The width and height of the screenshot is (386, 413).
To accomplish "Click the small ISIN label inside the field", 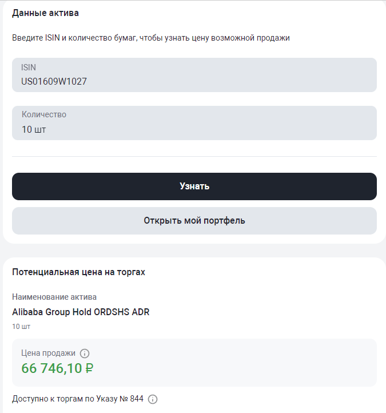I will point(29,67).
